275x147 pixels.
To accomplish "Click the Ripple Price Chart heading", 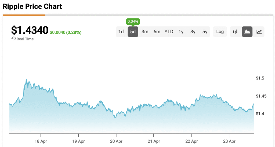I will coord(32,6).
